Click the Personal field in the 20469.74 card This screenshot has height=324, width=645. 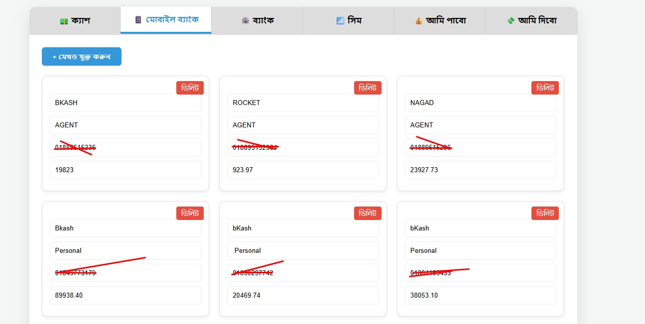303,250
